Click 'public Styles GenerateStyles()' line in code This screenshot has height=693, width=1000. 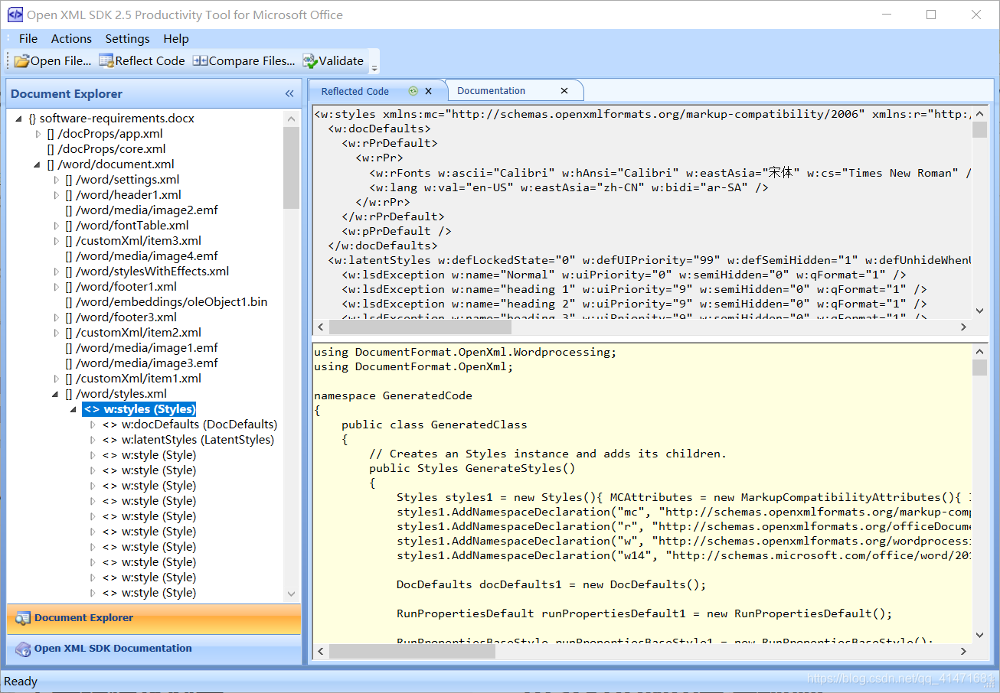pos(472,468)
